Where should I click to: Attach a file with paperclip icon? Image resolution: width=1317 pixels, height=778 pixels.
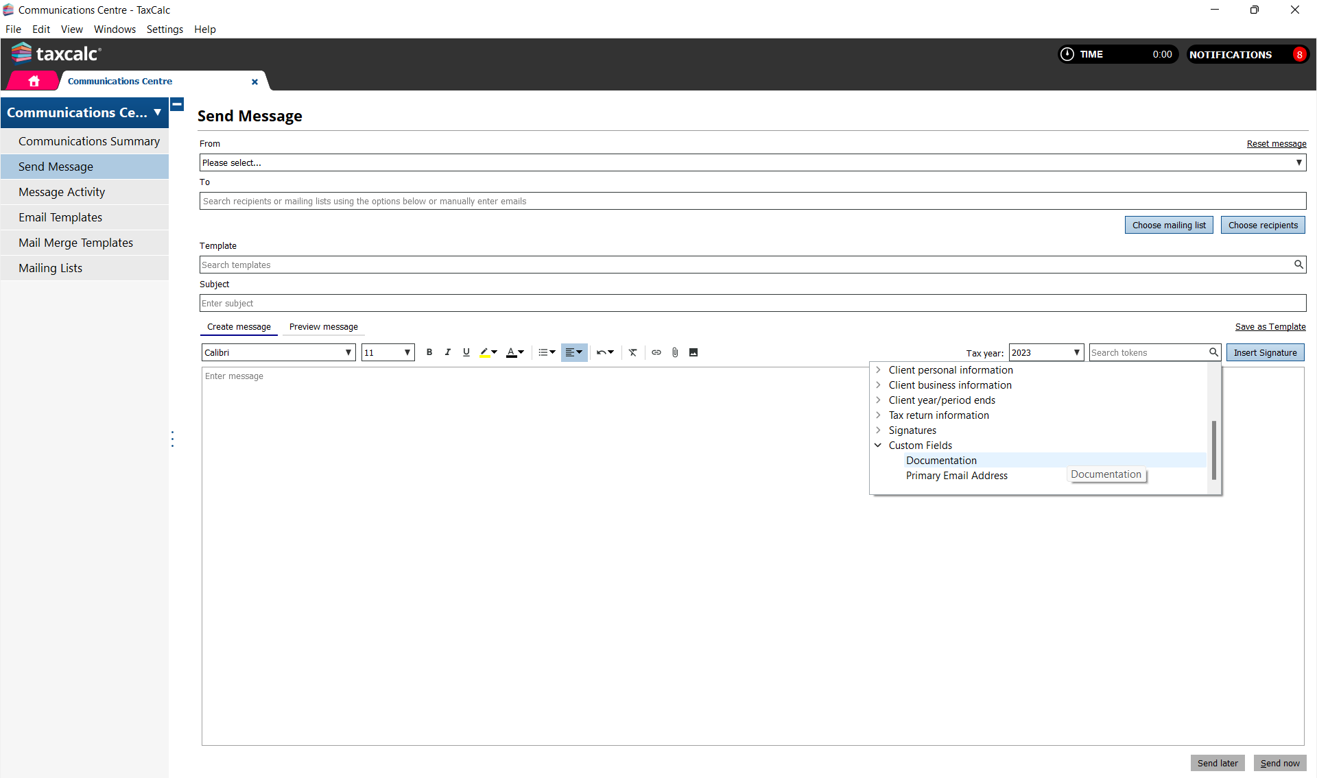[675, 352]
